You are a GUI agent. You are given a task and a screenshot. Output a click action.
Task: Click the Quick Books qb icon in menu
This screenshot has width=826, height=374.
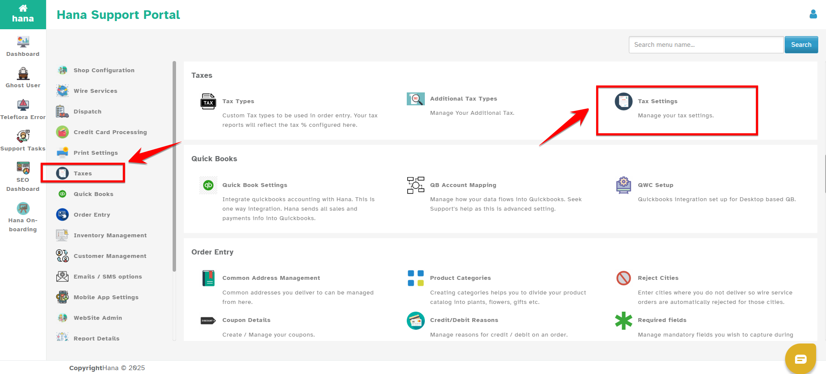[62, 194]
